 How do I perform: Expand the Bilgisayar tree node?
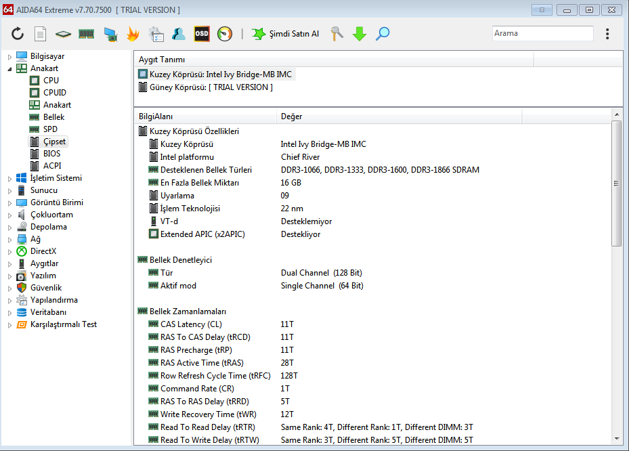coord(9,57)
